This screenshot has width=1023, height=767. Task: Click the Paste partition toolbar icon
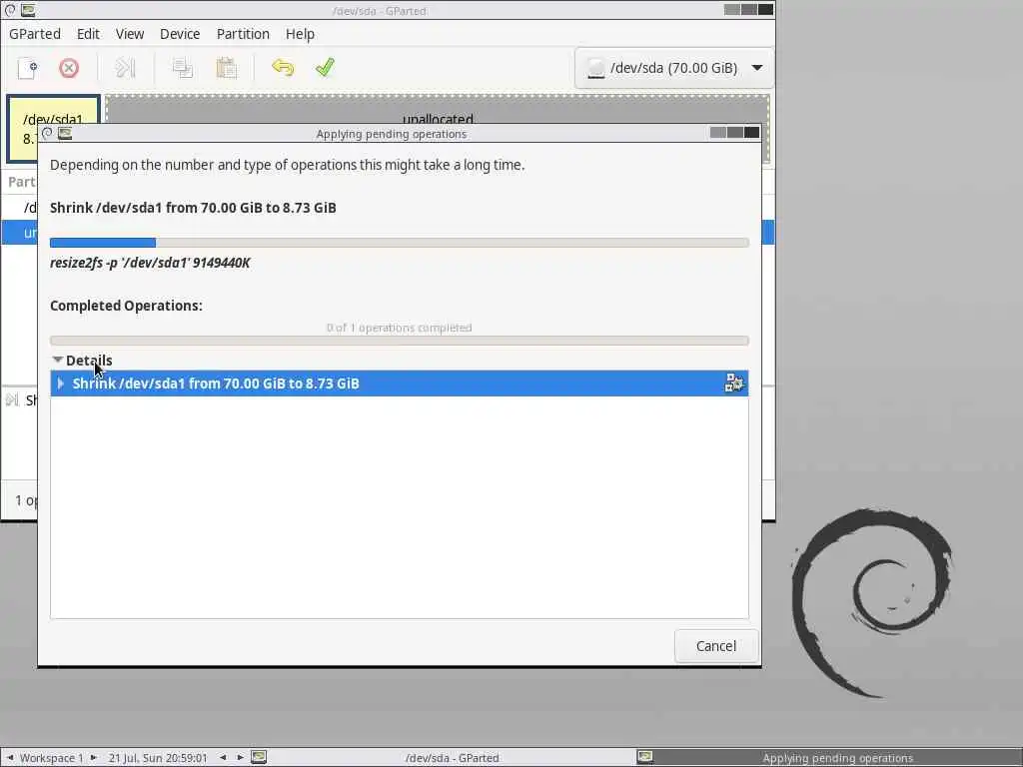pos(226,68)
